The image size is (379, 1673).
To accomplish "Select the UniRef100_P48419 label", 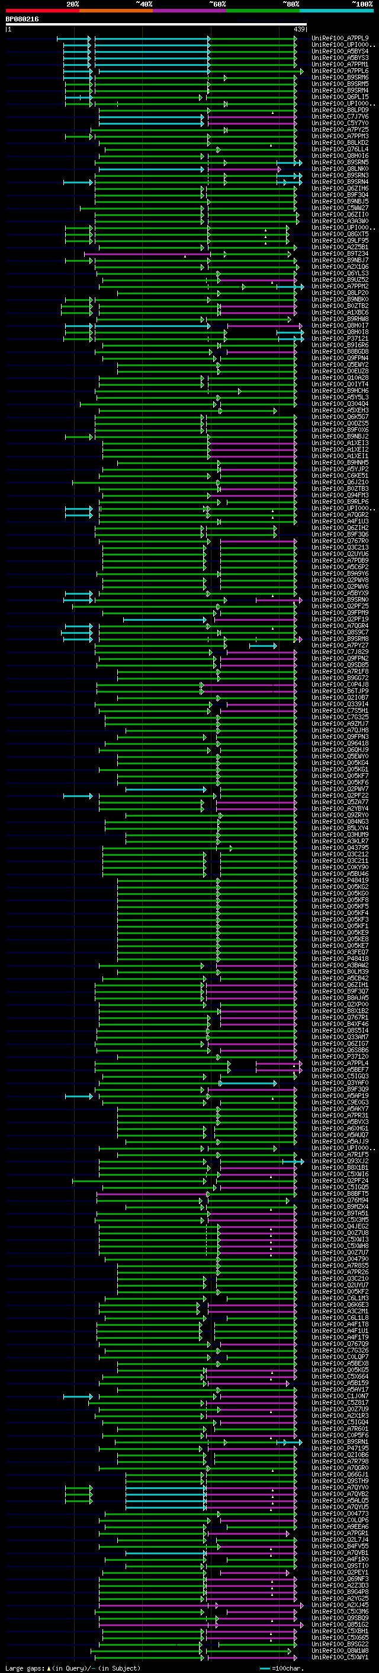I will 340,880.
